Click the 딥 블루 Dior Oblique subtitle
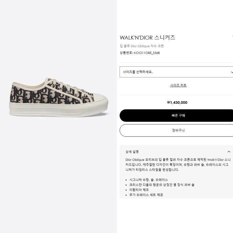 point(142,46)
